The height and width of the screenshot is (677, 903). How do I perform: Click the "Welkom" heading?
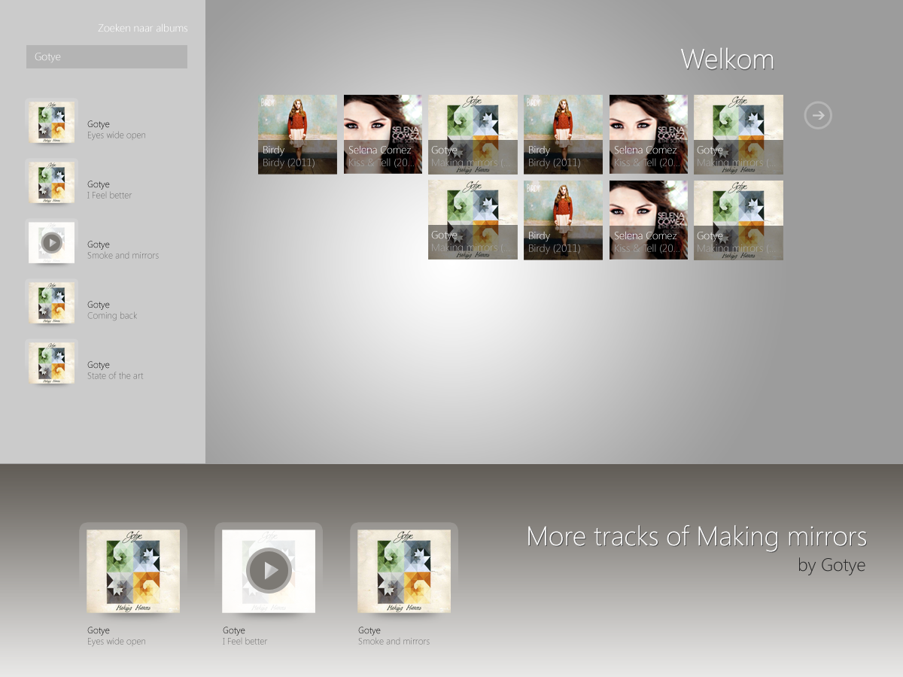[727, 59]
